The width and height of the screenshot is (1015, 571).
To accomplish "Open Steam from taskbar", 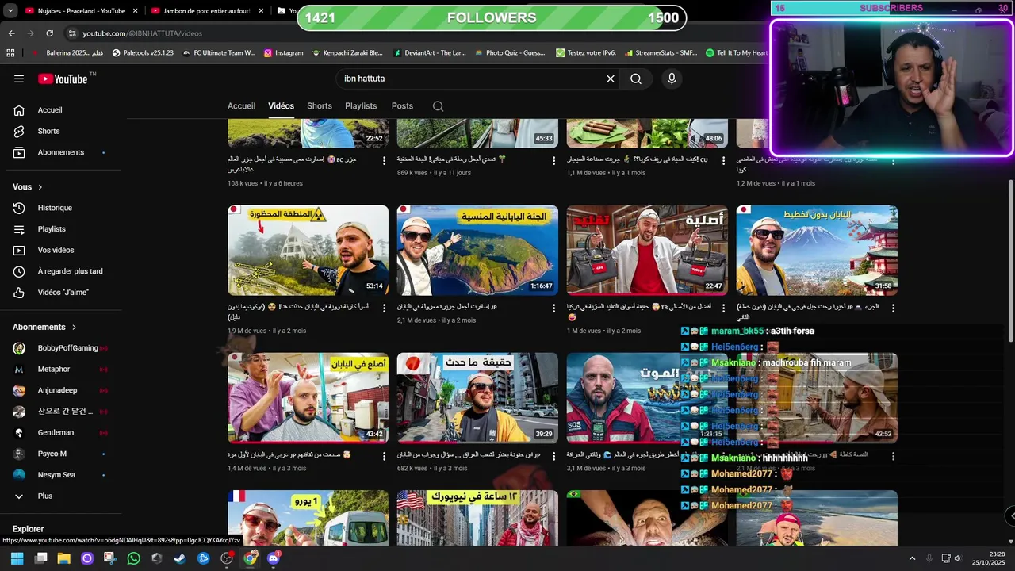I will tap(180, 558).
